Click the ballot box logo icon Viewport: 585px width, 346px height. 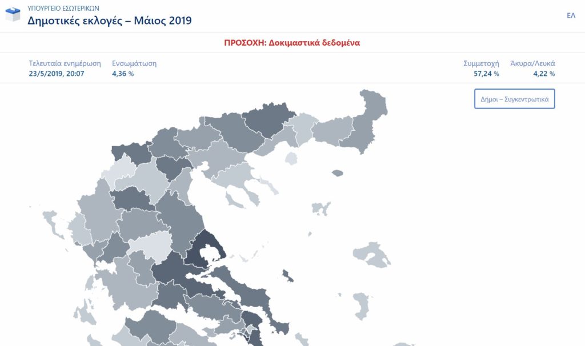(13, 15)
